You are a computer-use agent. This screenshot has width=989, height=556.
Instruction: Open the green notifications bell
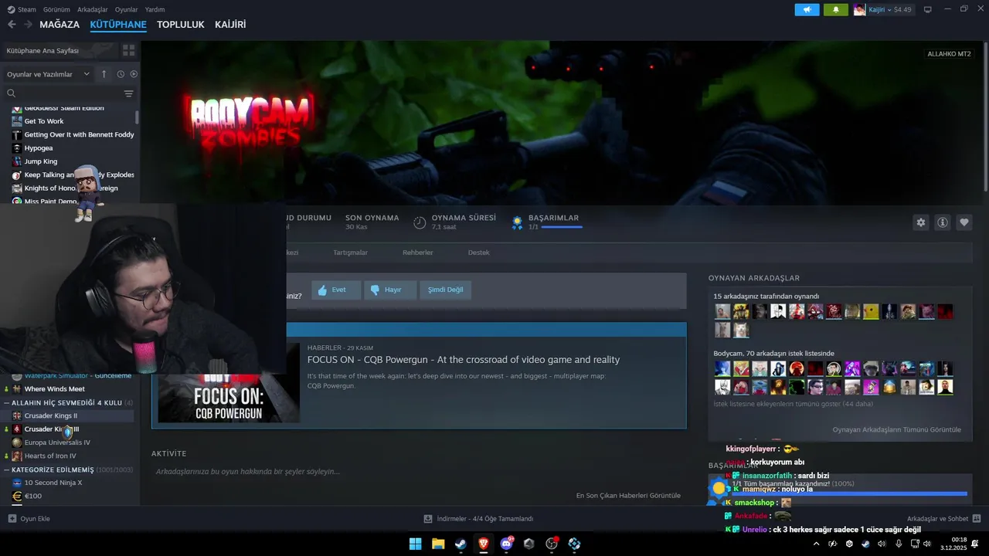[x=835, y=9]
